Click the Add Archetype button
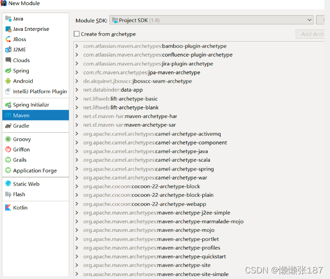330x279 pixels. [310, 34]
